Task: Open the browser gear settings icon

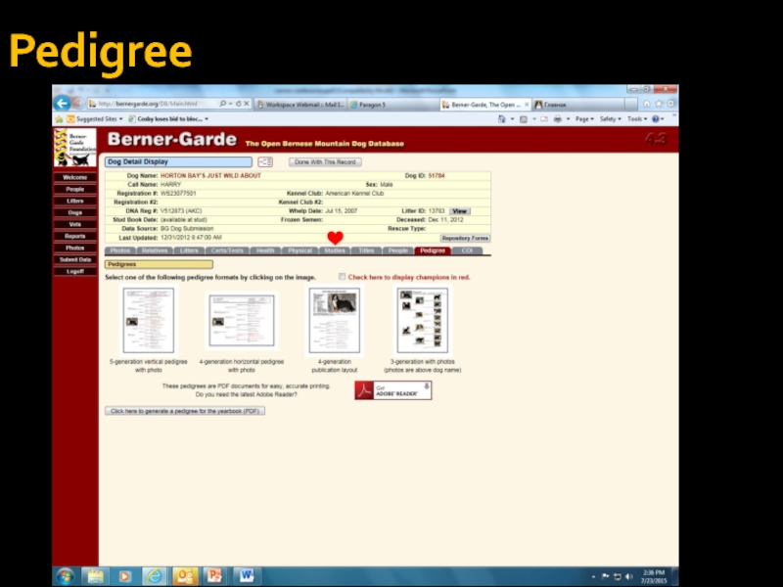Action: pos(670,104)
